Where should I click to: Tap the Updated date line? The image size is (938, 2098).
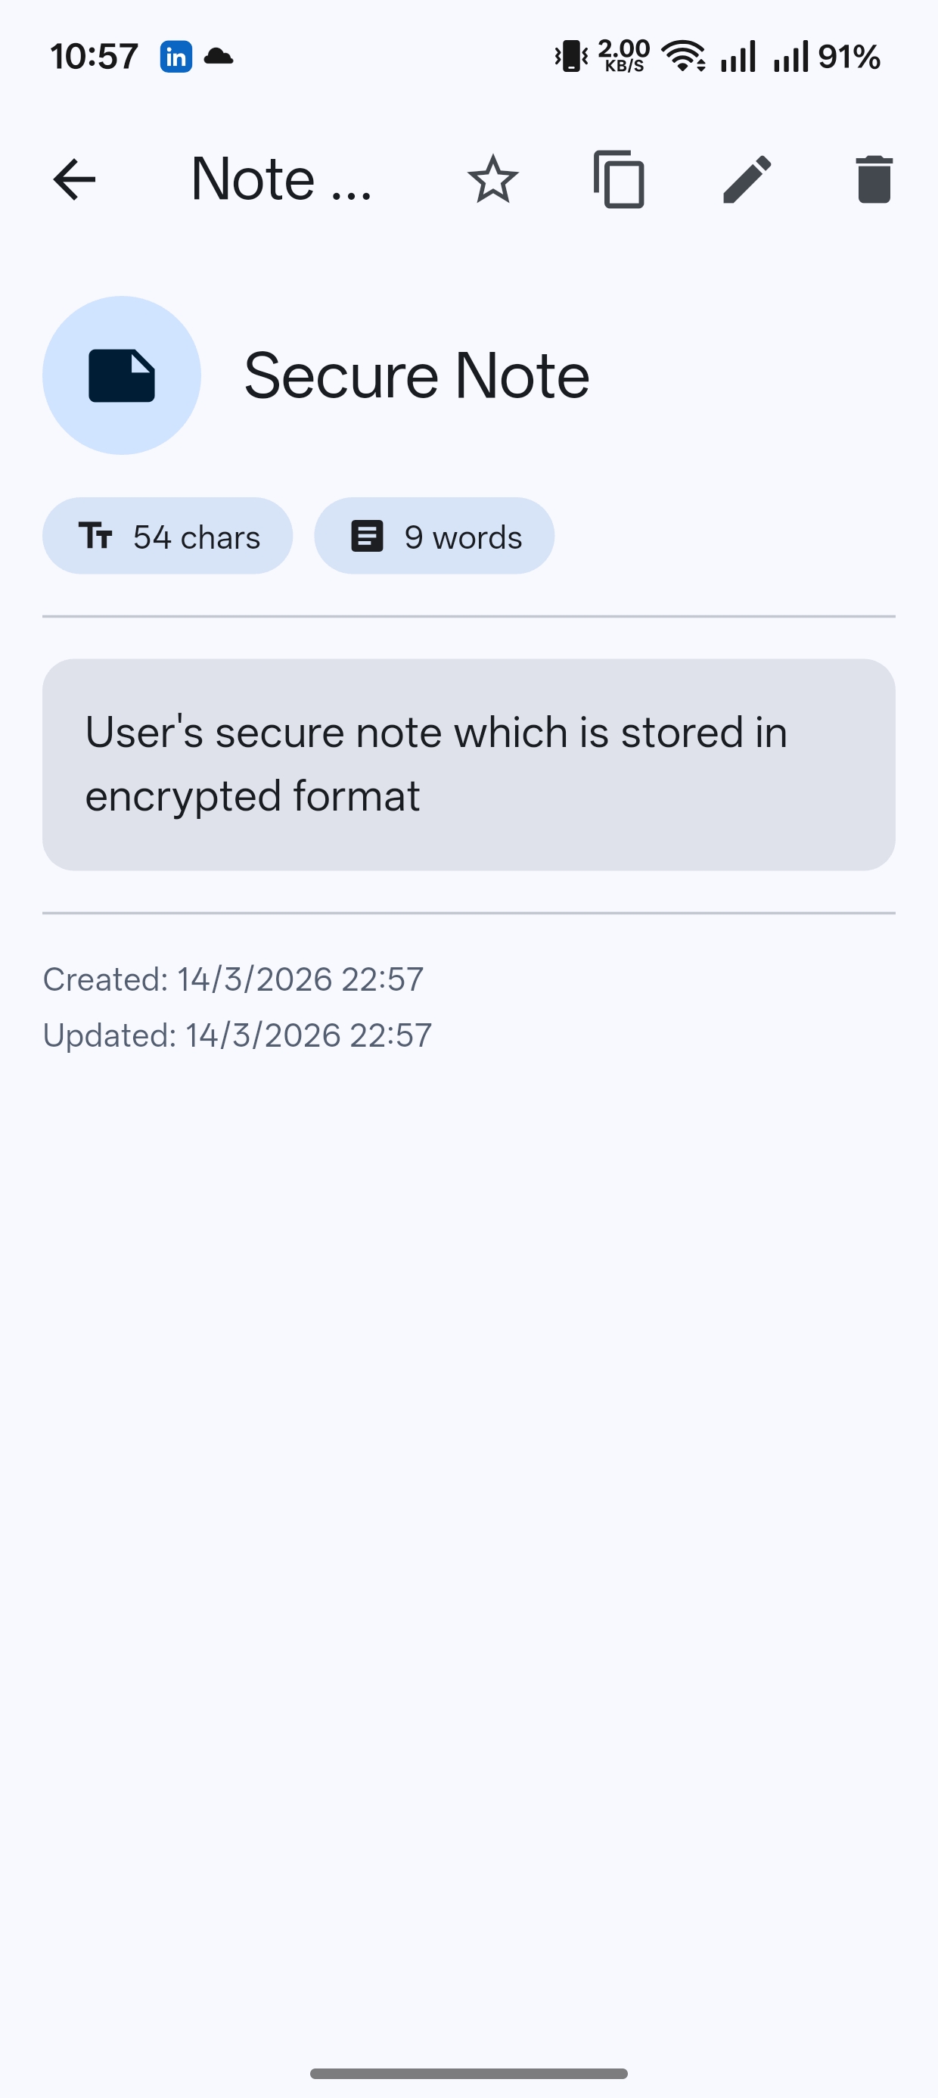237,1035
